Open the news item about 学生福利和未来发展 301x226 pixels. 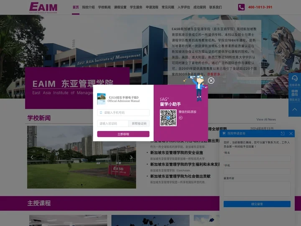(185, 164)
